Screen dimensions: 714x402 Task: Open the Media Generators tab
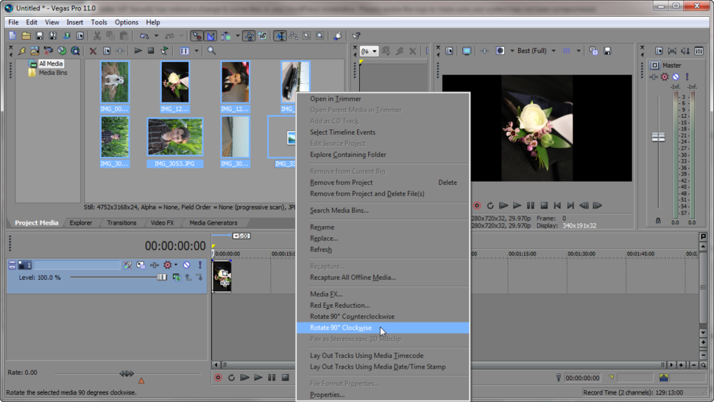(213, 223)
